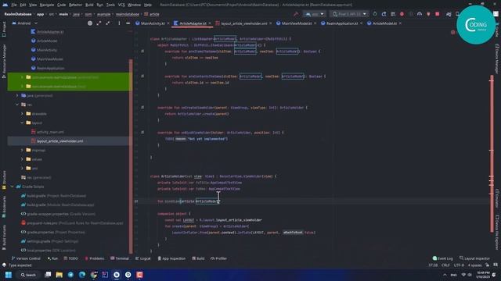501x281 pixels.
Task: Open the Layout Inspector
Action: tap(474, 258)
